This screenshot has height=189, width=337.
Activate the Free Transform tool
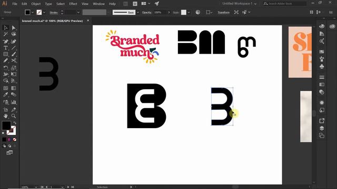point(14,75)
